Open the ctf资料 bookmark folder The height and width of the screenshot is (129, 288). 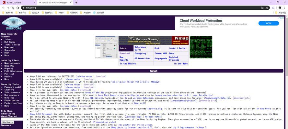pos(60,13)
